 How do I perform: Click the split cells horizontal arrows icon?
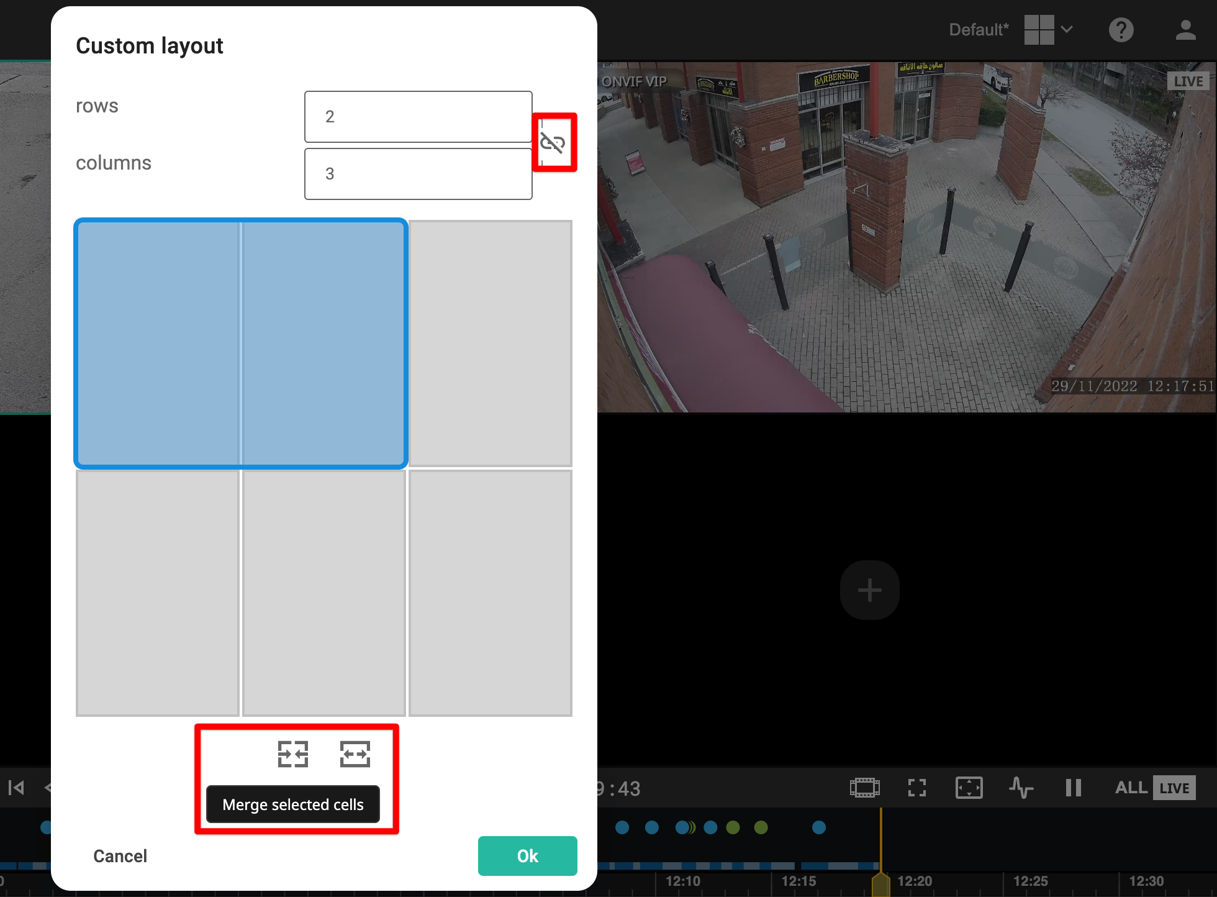click(355, 754)
